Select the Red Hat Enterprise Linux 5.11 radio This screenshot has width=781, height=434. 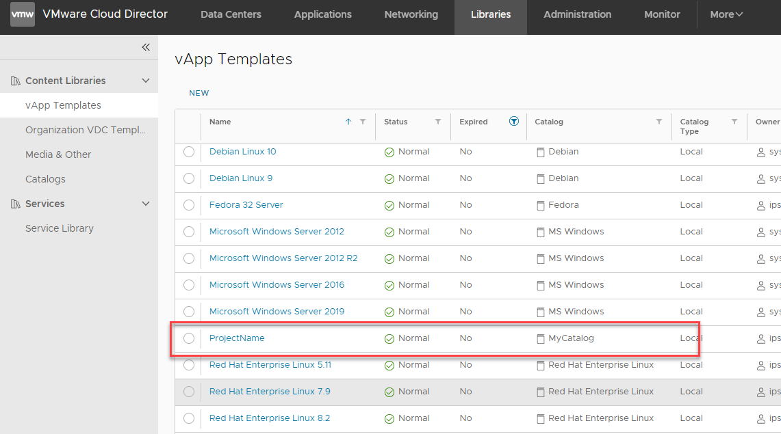tap(189, 365)
